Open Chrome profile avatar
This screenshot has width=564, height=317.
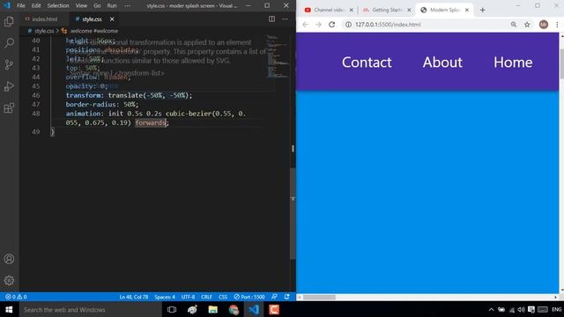click(x=544, y=25)
